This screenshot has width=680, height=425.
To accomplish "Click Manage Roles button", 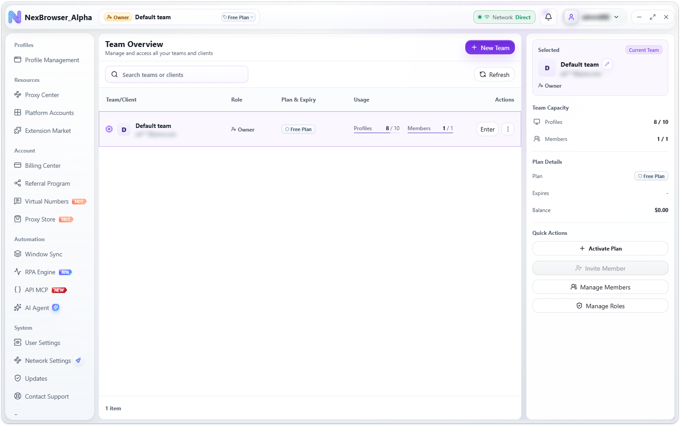I will 600,306.
